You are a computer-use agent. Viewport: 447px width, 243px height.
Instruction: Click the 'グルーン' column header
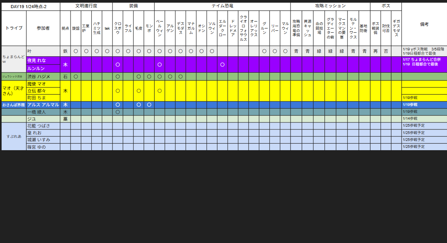(x=264, y=28)
